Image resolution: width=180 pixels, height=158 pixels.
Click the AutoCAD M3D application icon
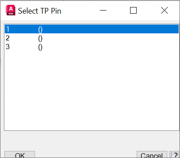11,10
